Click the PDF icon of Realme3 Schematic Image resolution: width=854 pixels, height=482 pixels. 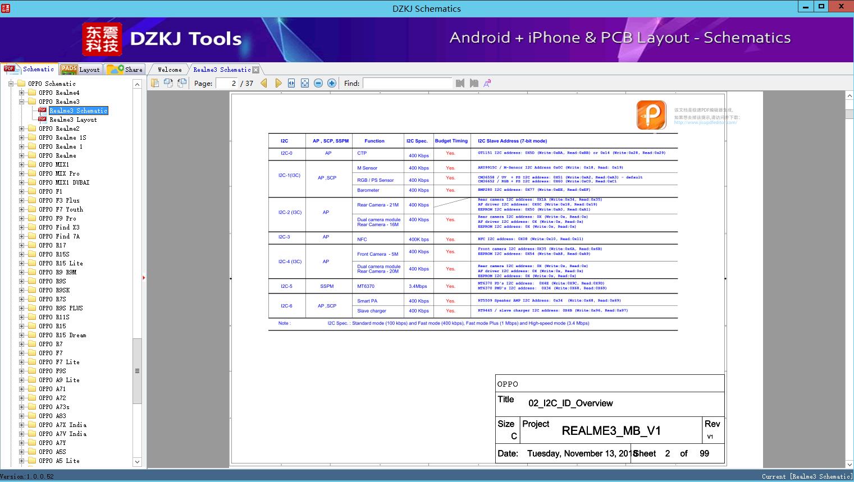point(43,111)
